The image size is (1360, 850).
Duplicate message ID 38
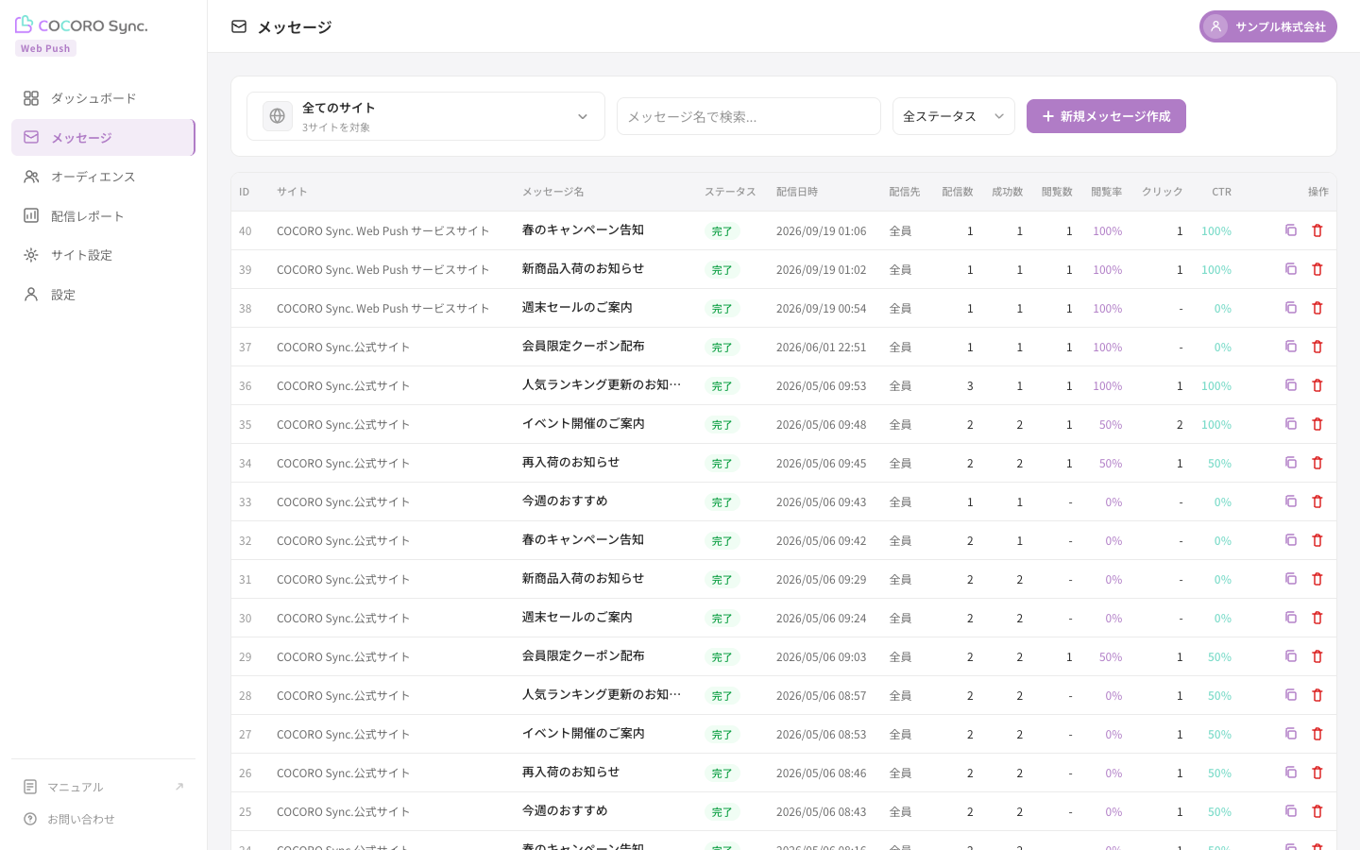pos(1291,308)
